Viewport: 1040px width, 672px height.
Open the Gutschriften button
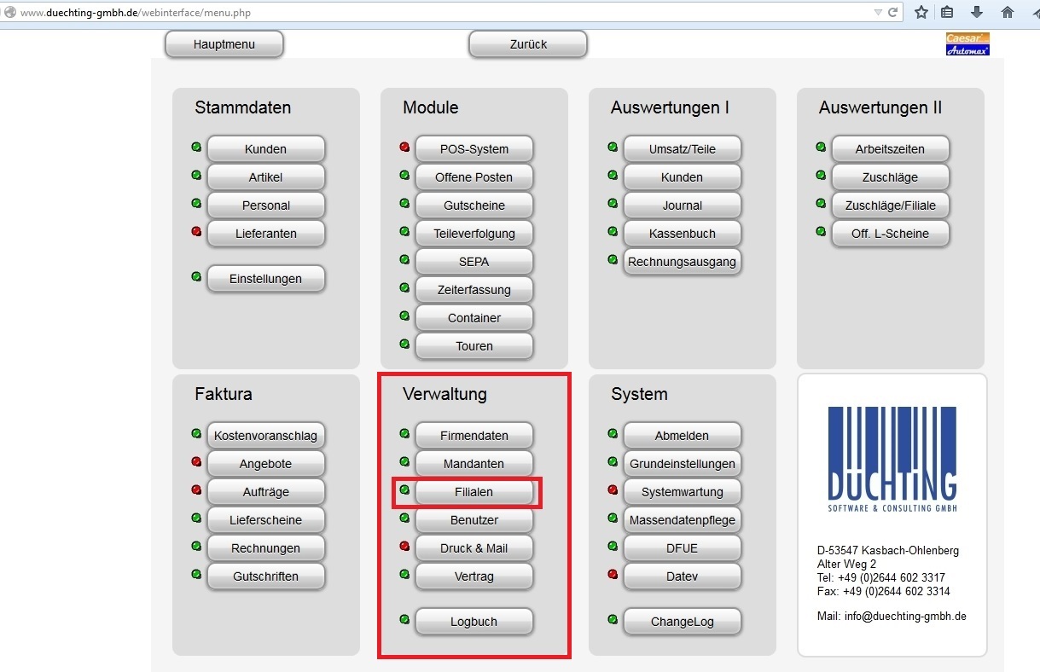click(265, 576)
